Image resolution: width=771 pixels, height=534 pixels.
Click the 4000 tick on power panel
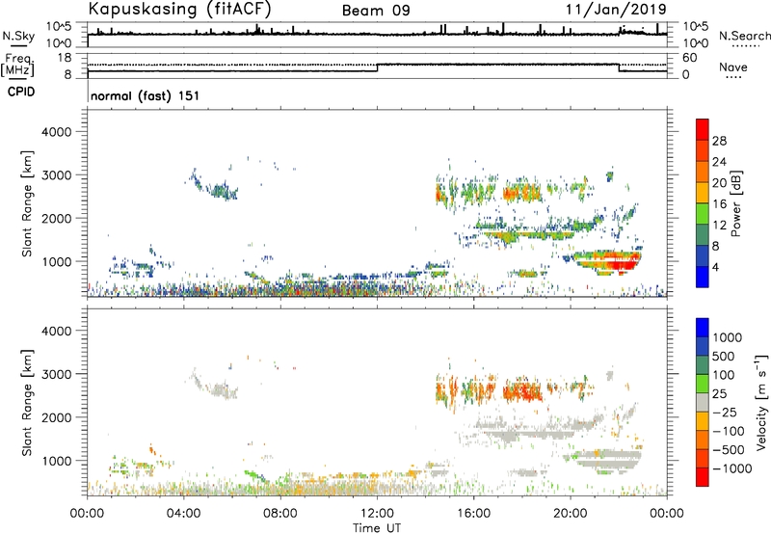point(56,132)
